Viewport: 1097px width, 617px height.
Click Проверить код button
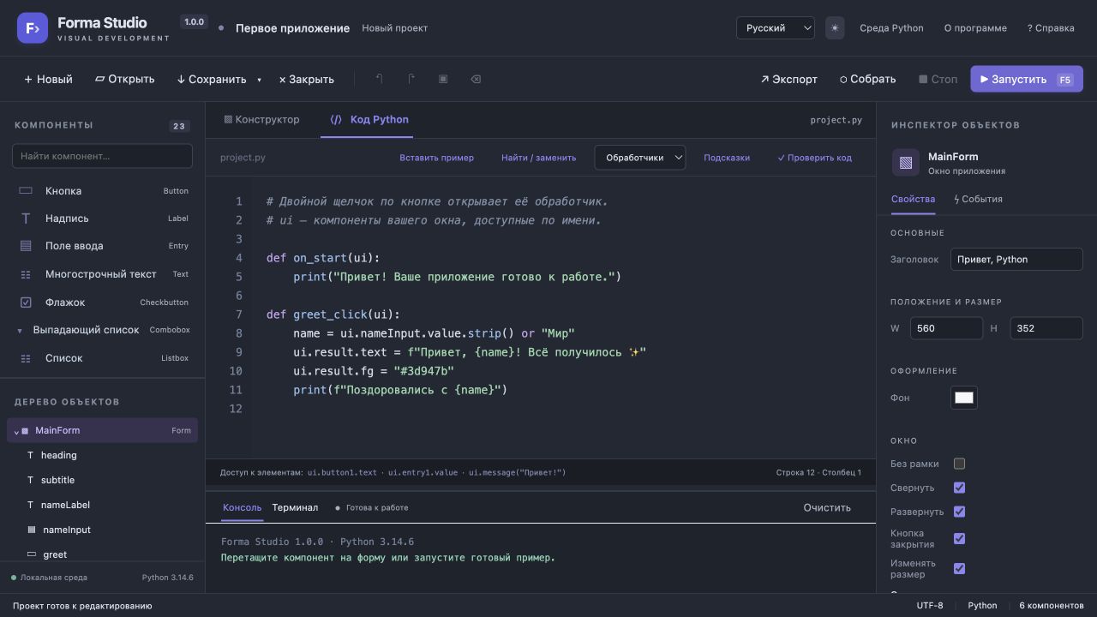(814, 158)
